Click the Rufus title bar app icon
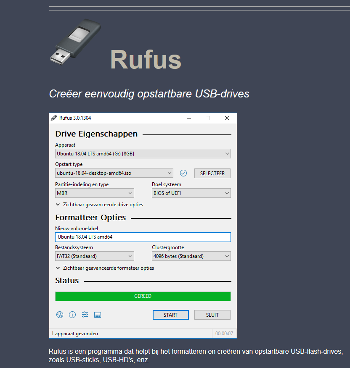Viewport: 350px width, 368px height. [54, 118]
